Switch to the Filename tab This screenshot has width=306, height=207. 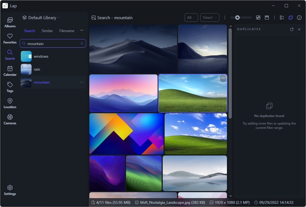tap(67, 31)
